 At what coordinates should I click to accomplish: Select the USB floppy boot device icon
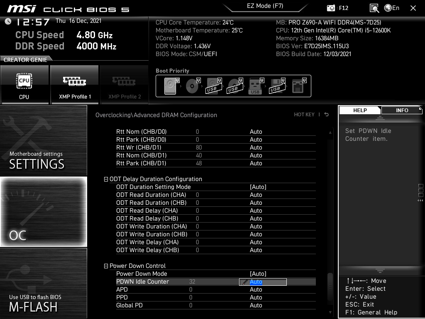coord(277,86)
